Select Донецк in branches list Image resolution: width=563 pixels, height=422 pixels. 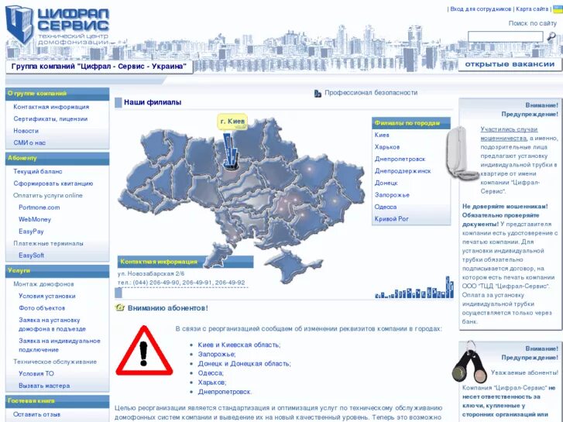(x=386, y=184)
